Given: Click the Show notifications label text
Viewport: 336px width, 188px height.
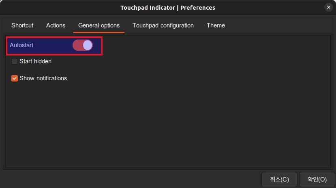Looking at the screenshot, I should tap(43, 78).
